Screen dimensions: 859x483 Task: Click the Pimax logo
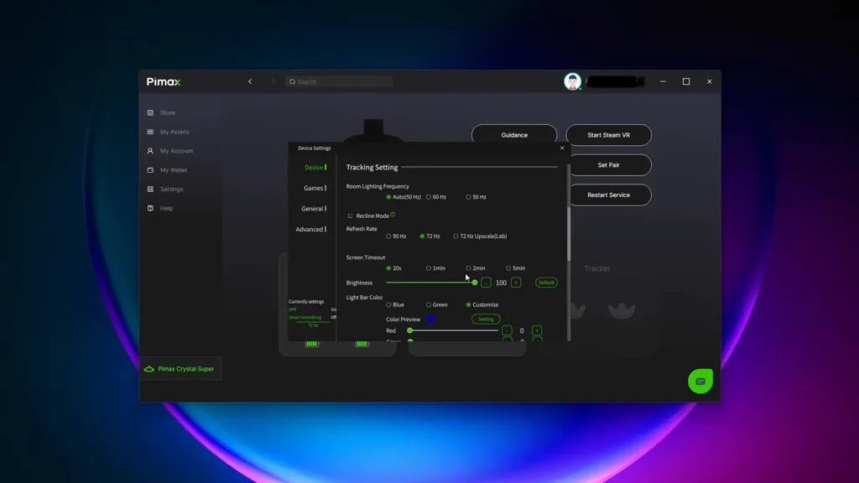164,81
